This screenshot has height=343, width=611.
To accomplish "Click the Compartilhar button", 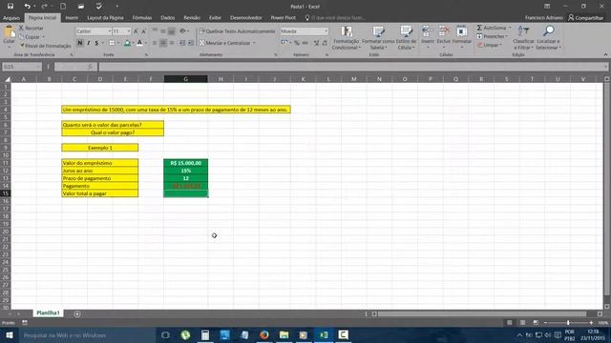I will click(x=585, y=18).
